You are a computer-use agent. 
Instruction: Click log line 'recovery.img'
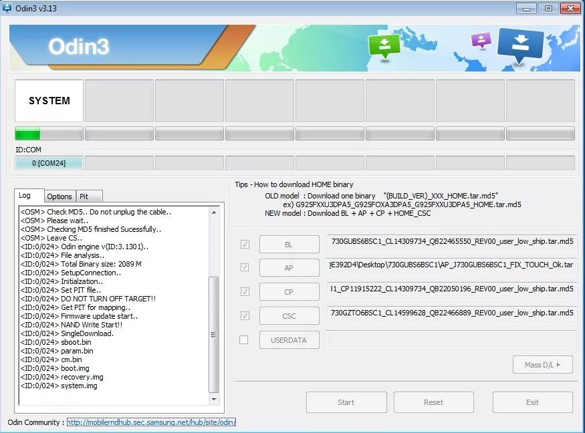62,377
